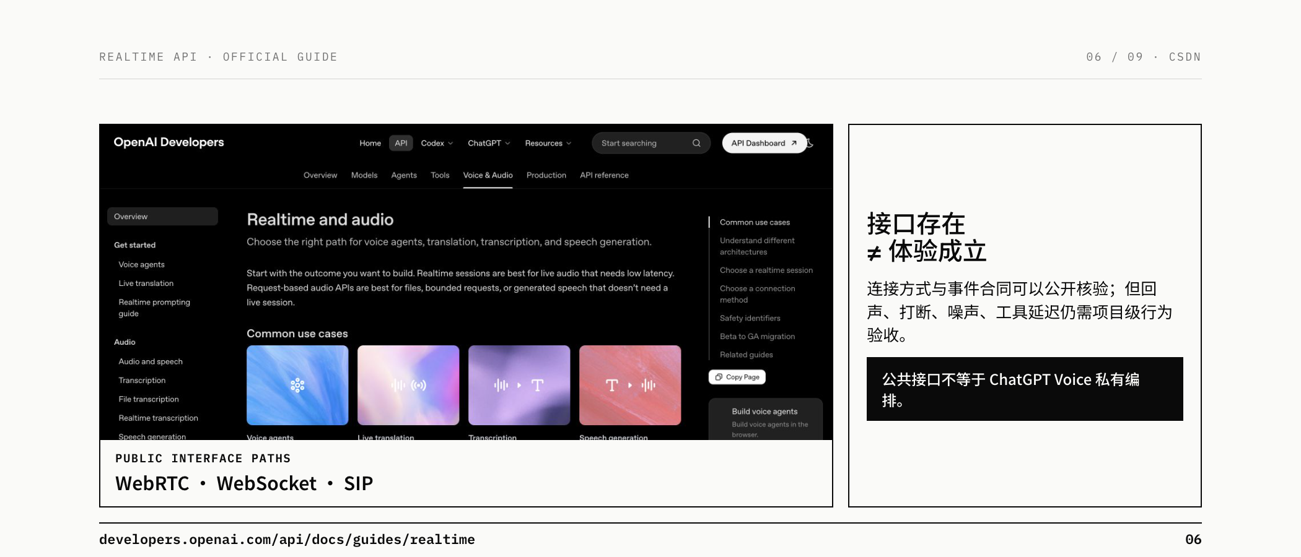The width and height of the screenshot is (1301, 557).
Task: Click the developers.openai.com URL text in the footer
Action: click(287, 540)
